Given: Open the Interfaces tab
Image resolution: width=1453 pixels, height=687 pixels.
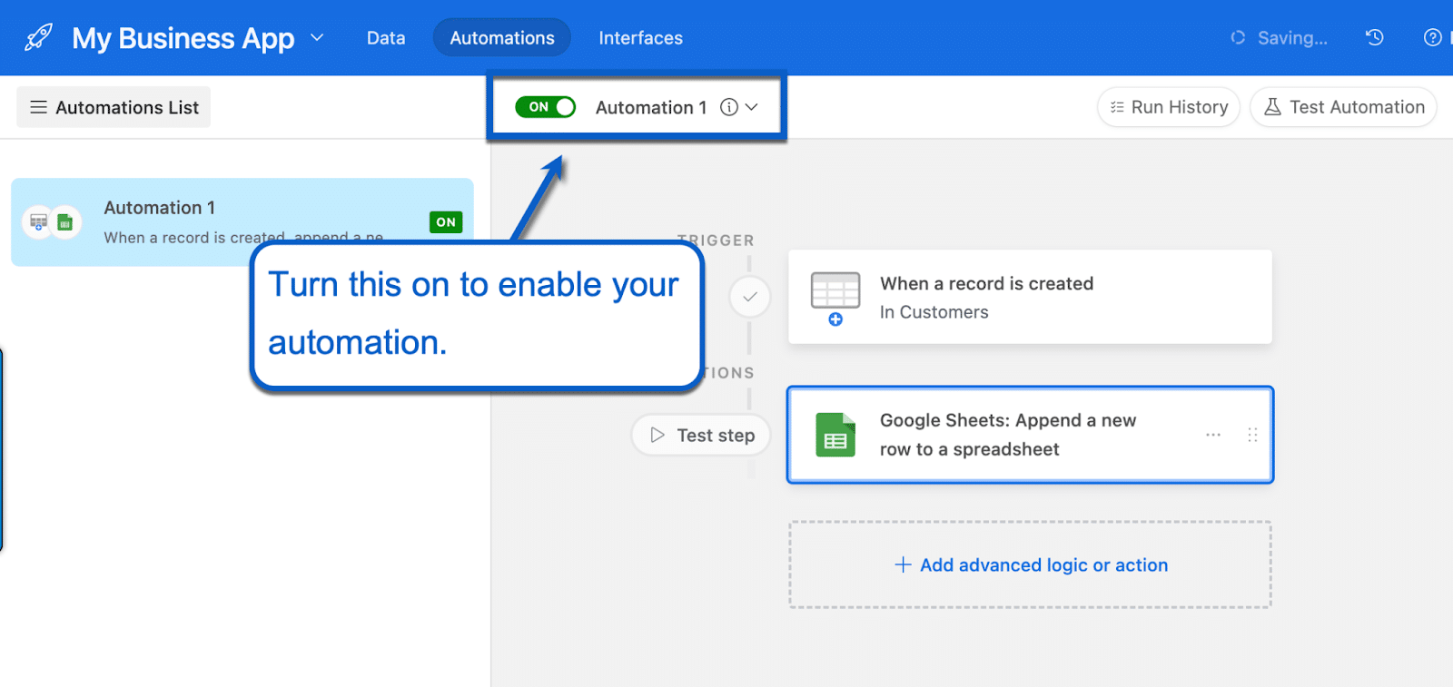Looking at the screenshot, I should (640, 38).
